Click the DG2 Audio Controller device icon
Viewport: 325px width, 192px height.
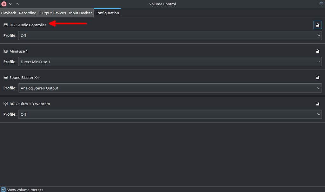[5, 25]
